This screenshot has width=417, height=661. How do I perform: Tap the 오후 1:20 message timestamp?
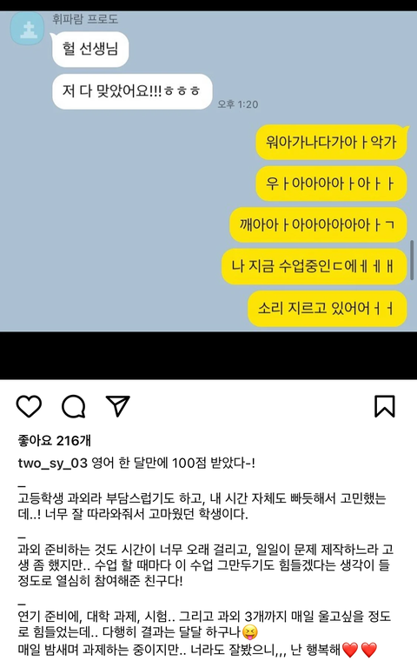coord(237,104)
